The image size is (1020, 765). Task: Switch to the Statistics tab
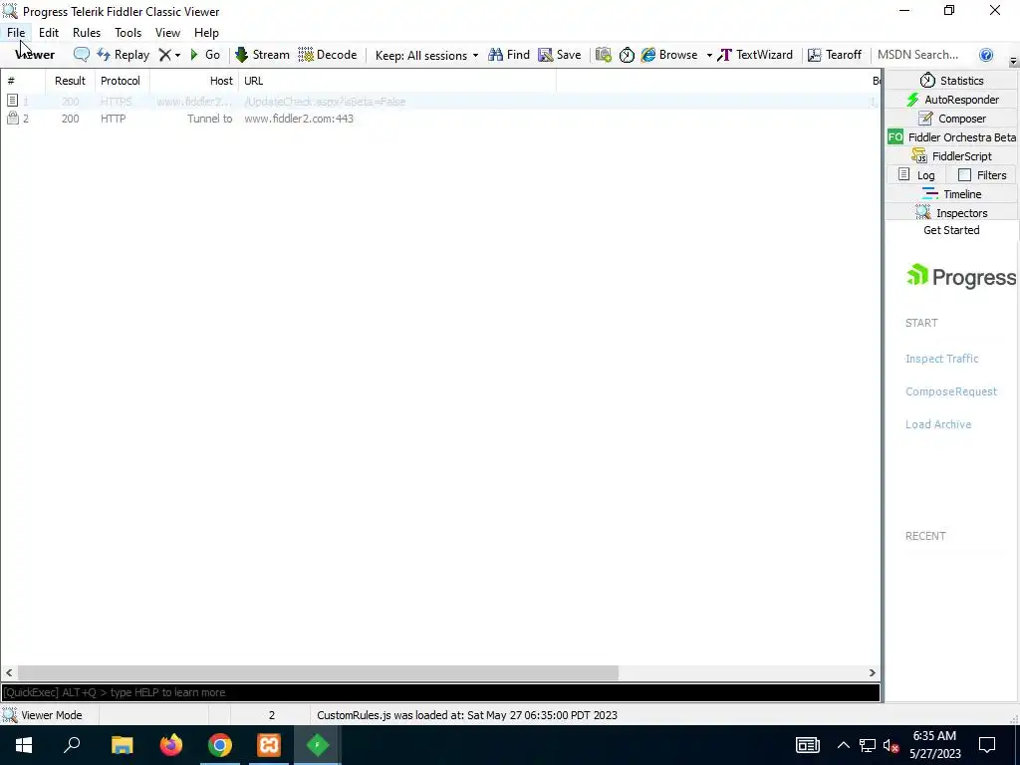(x=951, y=81)
